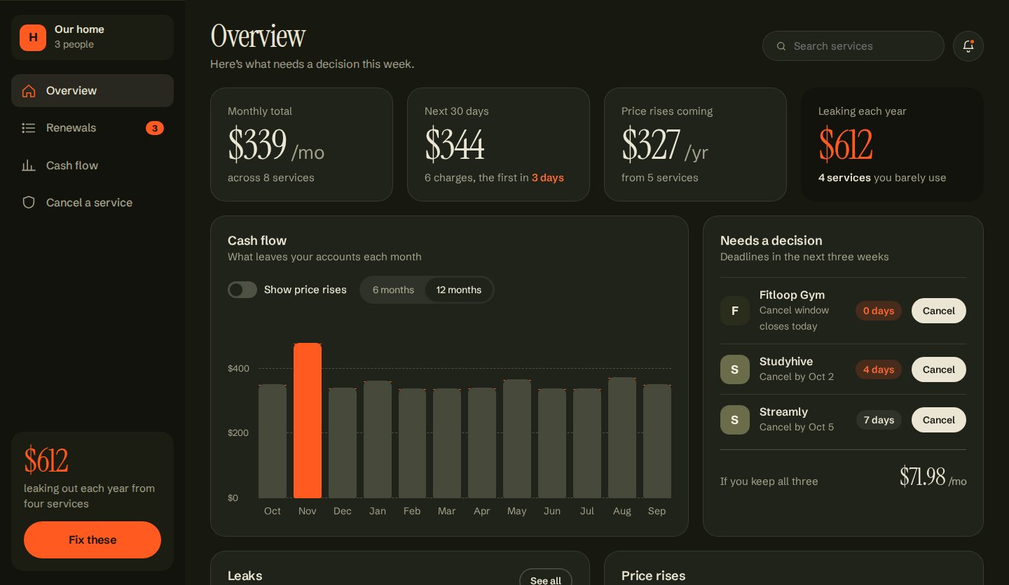Click the Search services input field
The height and width of the screenshot is (585, 1009).
pyautogui.click(x=853, y=46)
